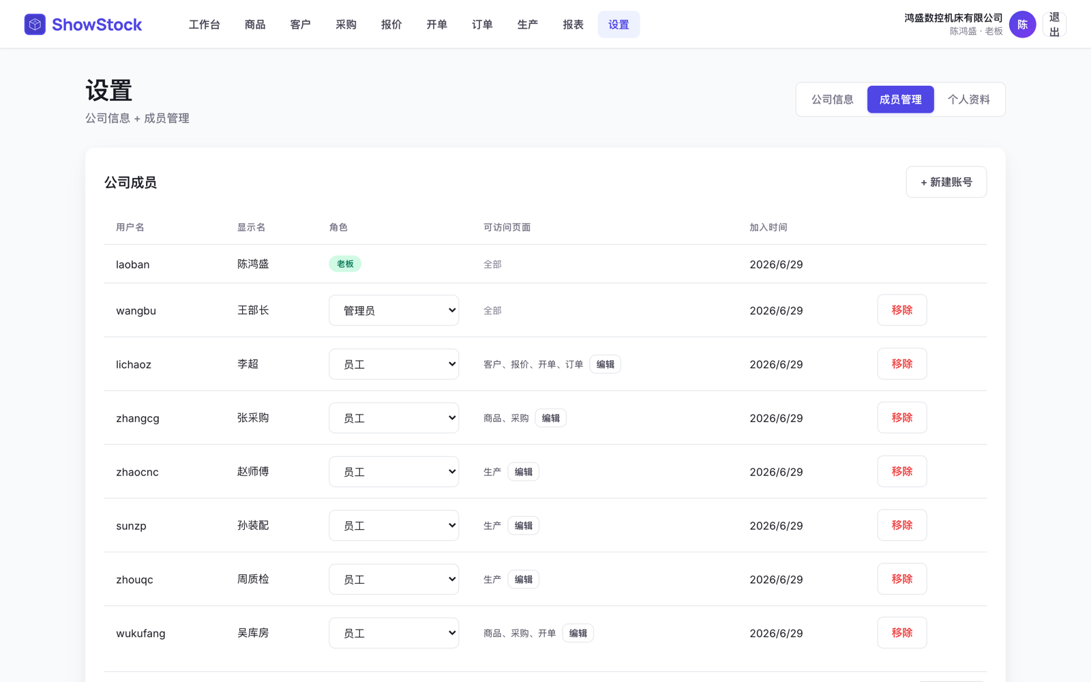Click 编辑 in the wukufang row

[x=578, y=634]
